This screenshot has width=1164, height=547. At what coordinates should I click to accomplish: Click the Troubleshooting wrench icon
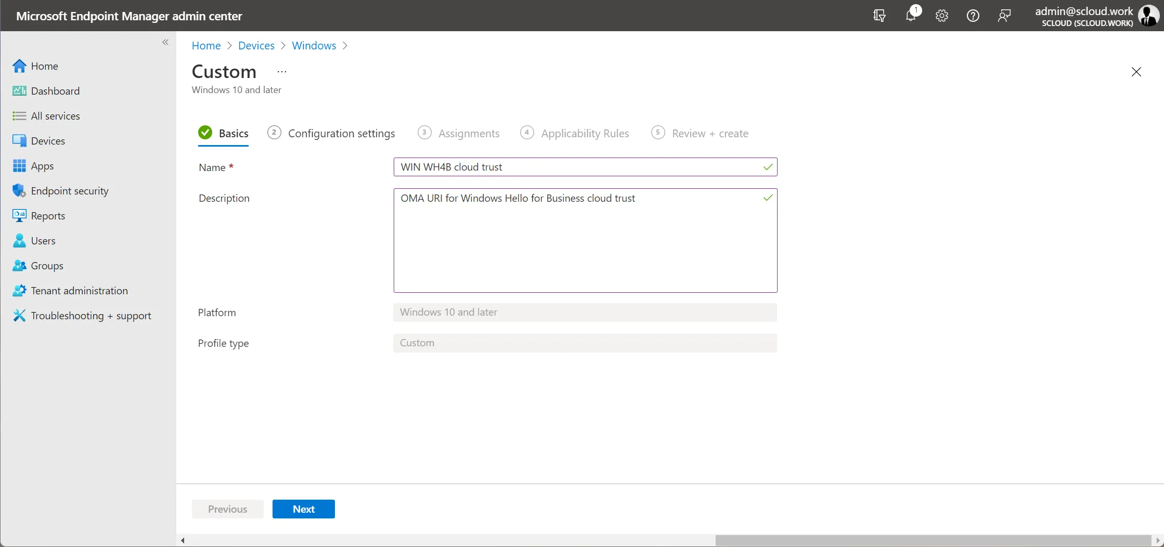[19, 316]
